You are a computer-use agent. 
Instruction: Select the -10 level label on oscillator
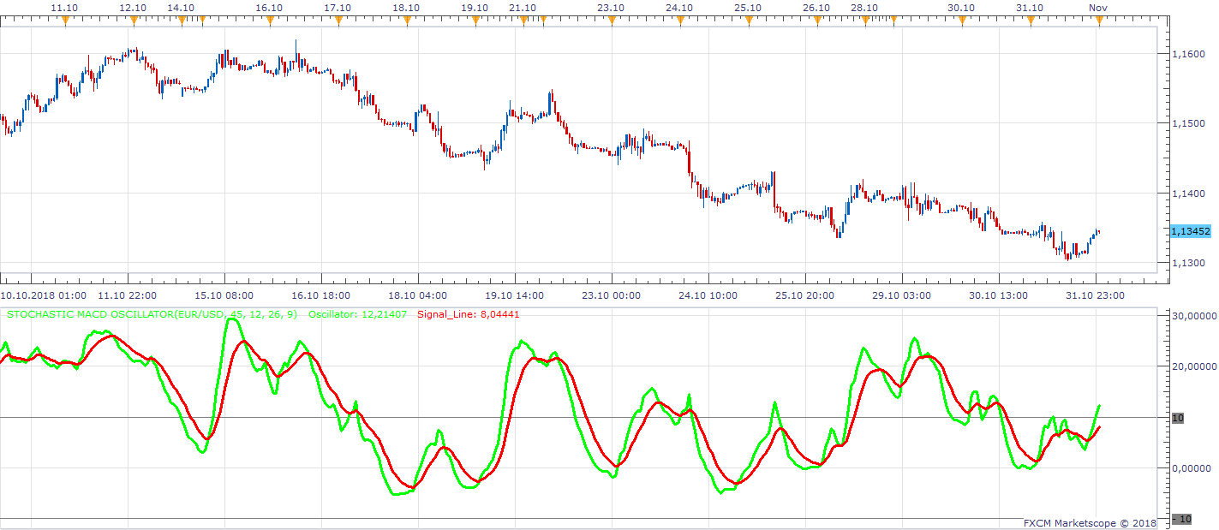tap(1181, 519)
